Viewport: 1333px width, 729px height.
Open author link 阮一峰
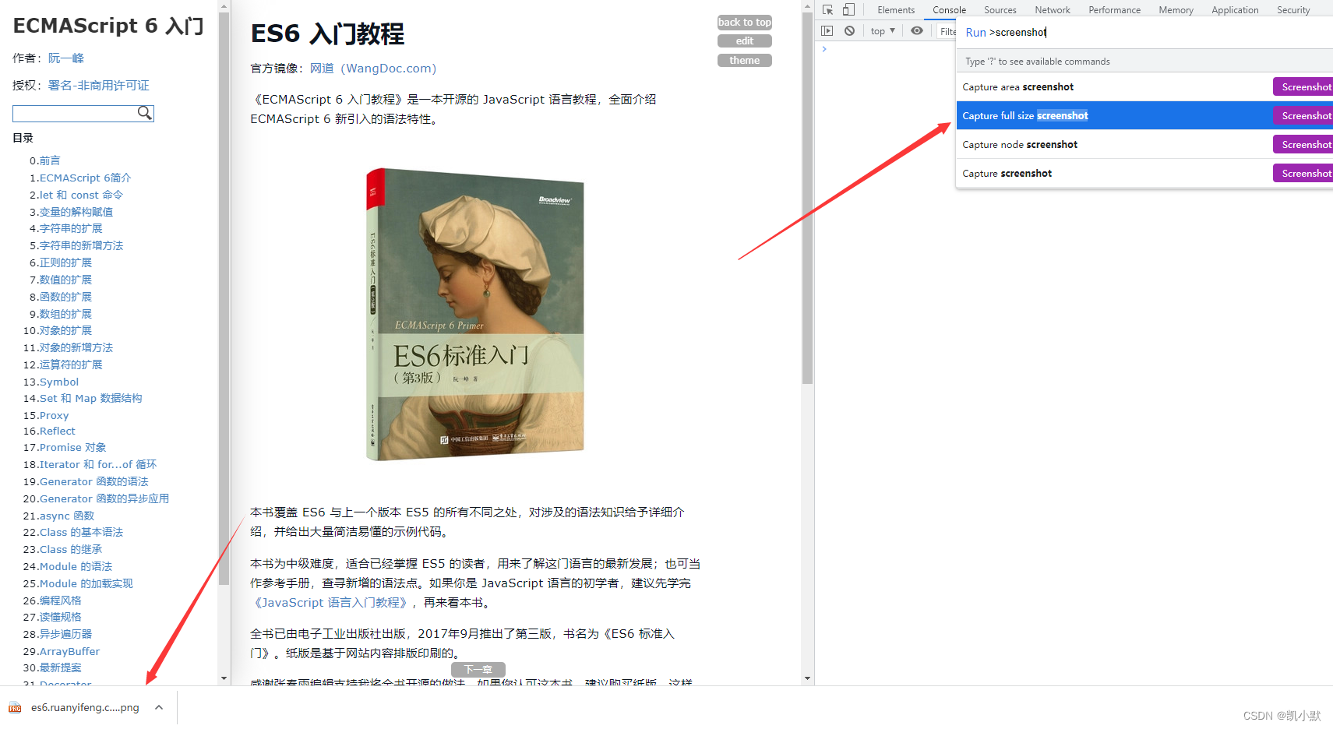point(66,58)
